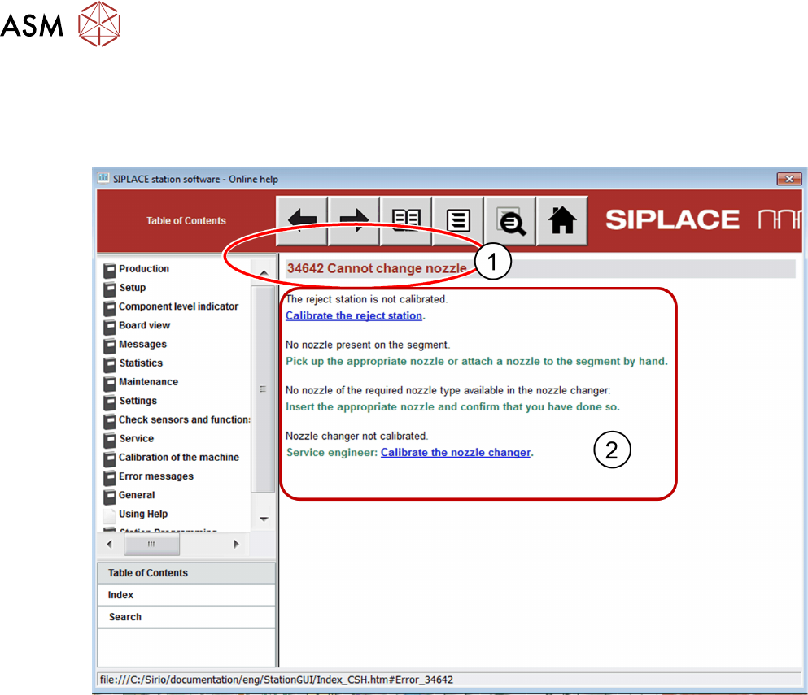Open the Production topic
Image resolution: width=808 pixels, height=695 pixels.
click(x=144, y=269)
